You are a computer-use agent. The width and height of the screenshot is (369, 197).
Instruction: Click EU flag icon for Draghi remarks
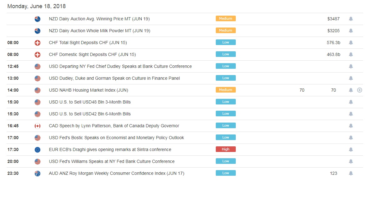click(x=38, y=150)
